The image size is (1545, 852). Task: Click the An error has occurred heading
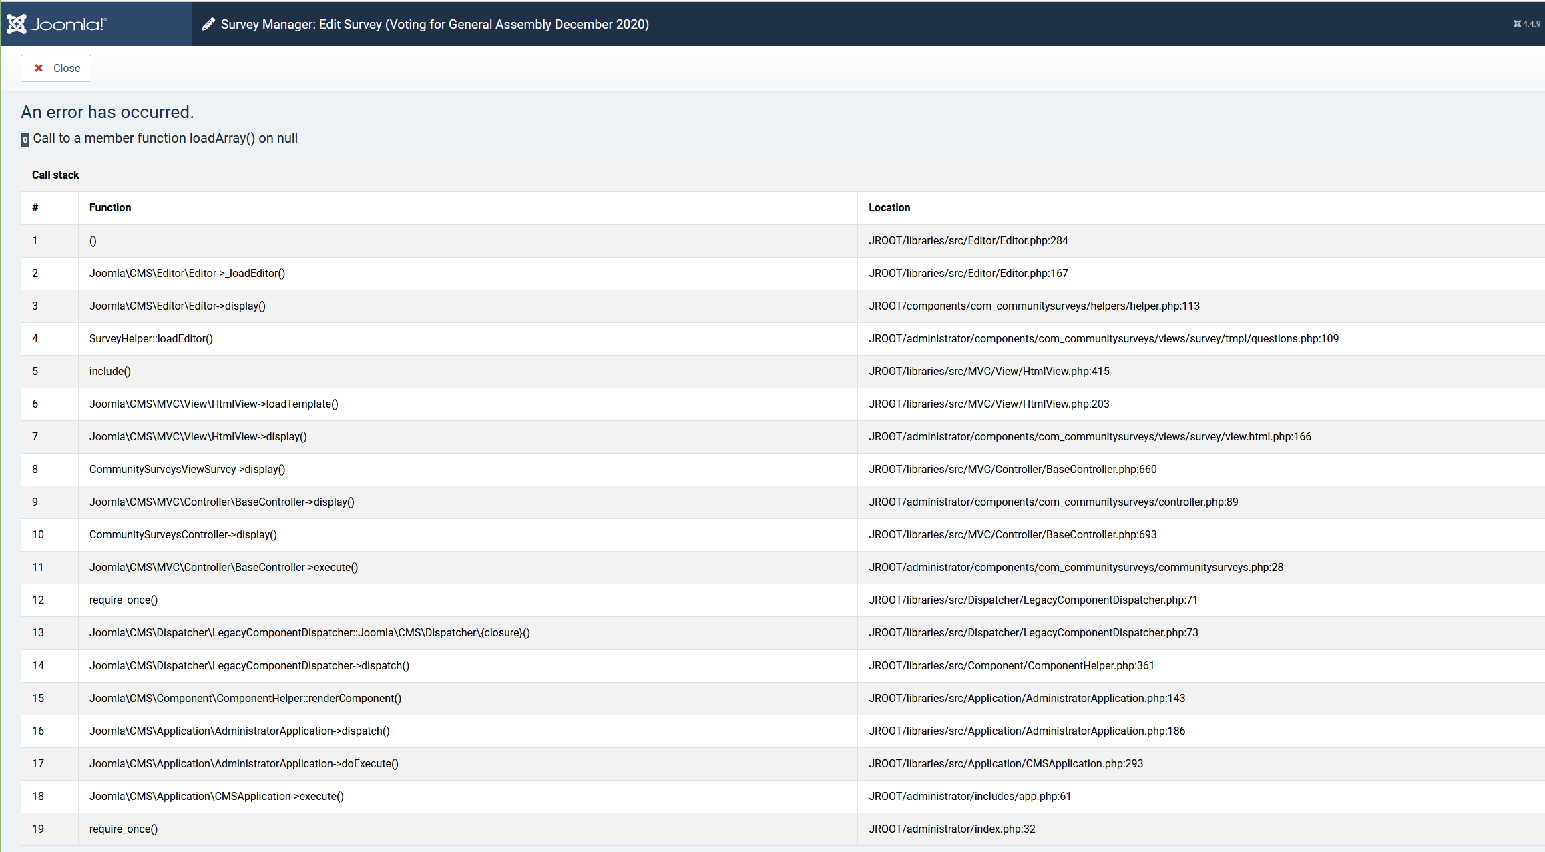tap(107, 112)
